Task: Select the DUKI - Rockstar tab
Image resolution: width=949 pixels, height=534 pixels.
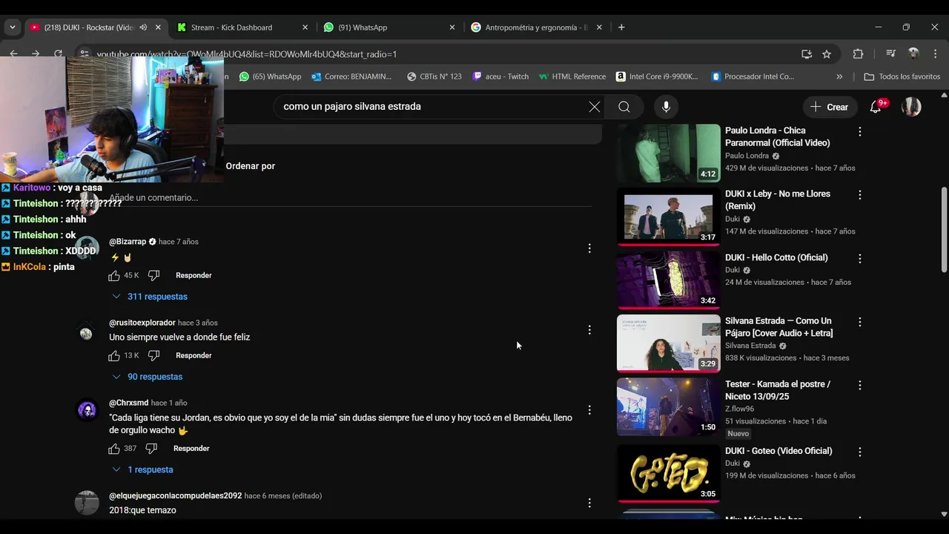Action: pyautogui.click(x=89, y=27)
